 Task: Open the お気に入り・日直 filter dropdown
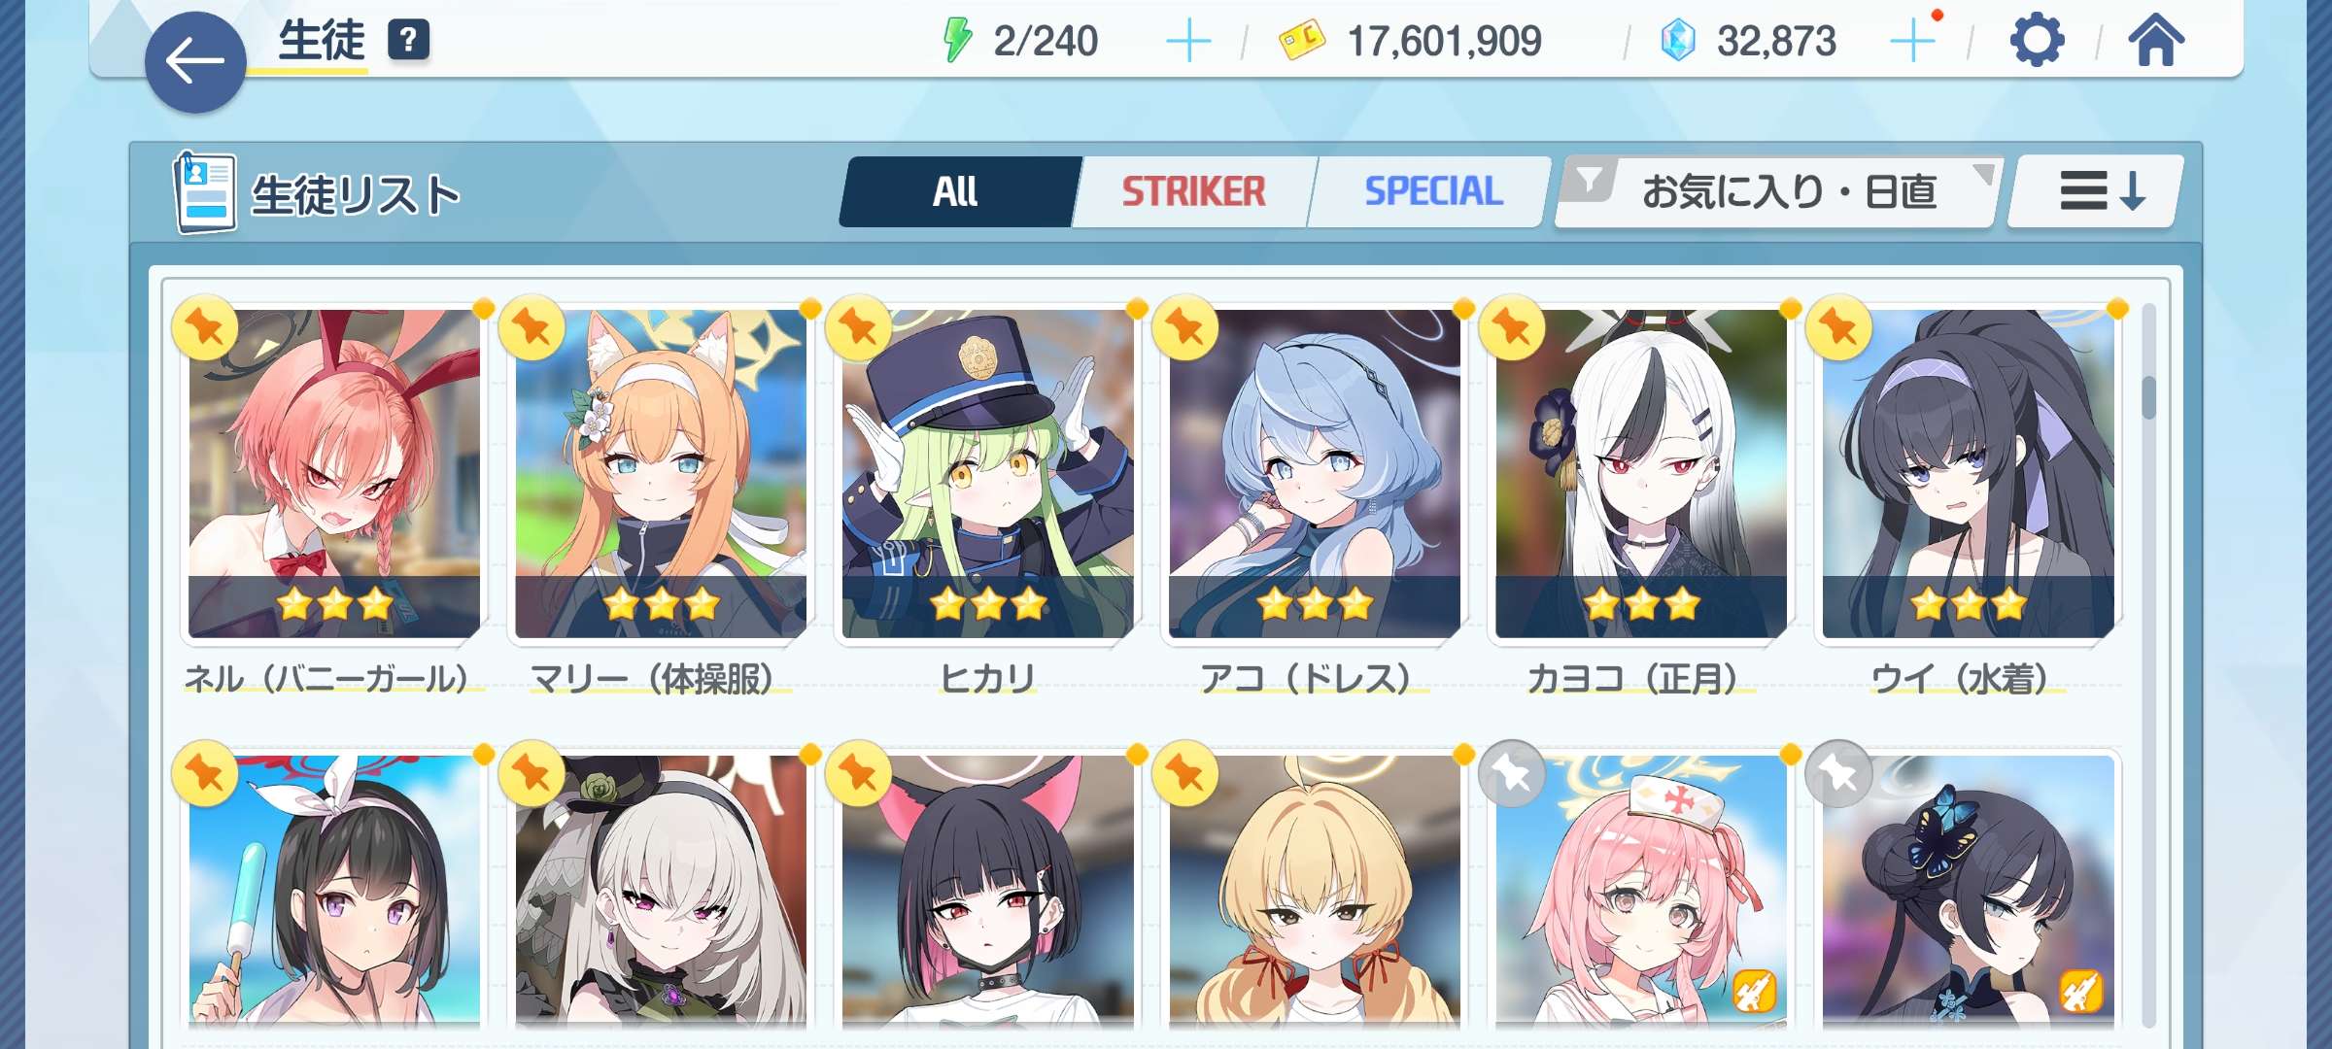[1777, 191]
